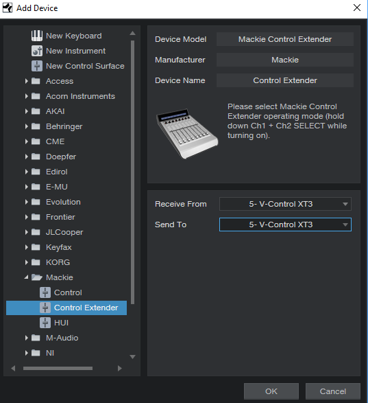This screenshot has width=368, height=403.
Task: Select the E-MU tree label
Action: (x=57, y=187)
